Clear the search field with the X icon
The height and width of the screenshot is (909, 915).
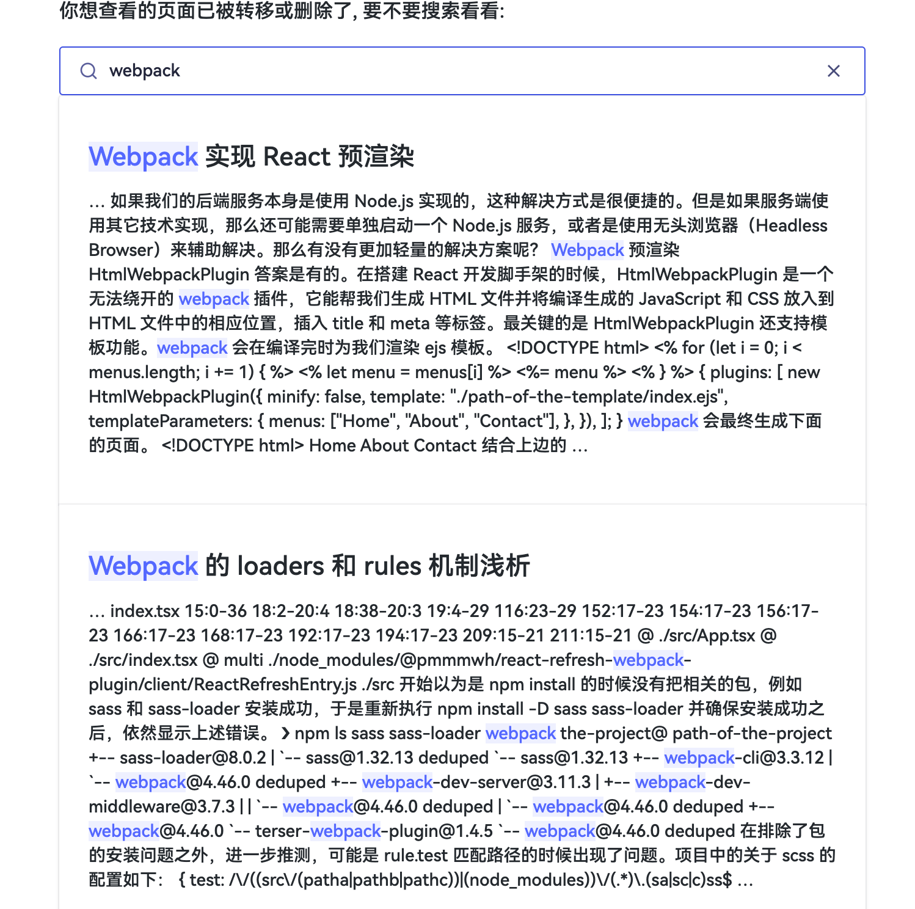833,71
